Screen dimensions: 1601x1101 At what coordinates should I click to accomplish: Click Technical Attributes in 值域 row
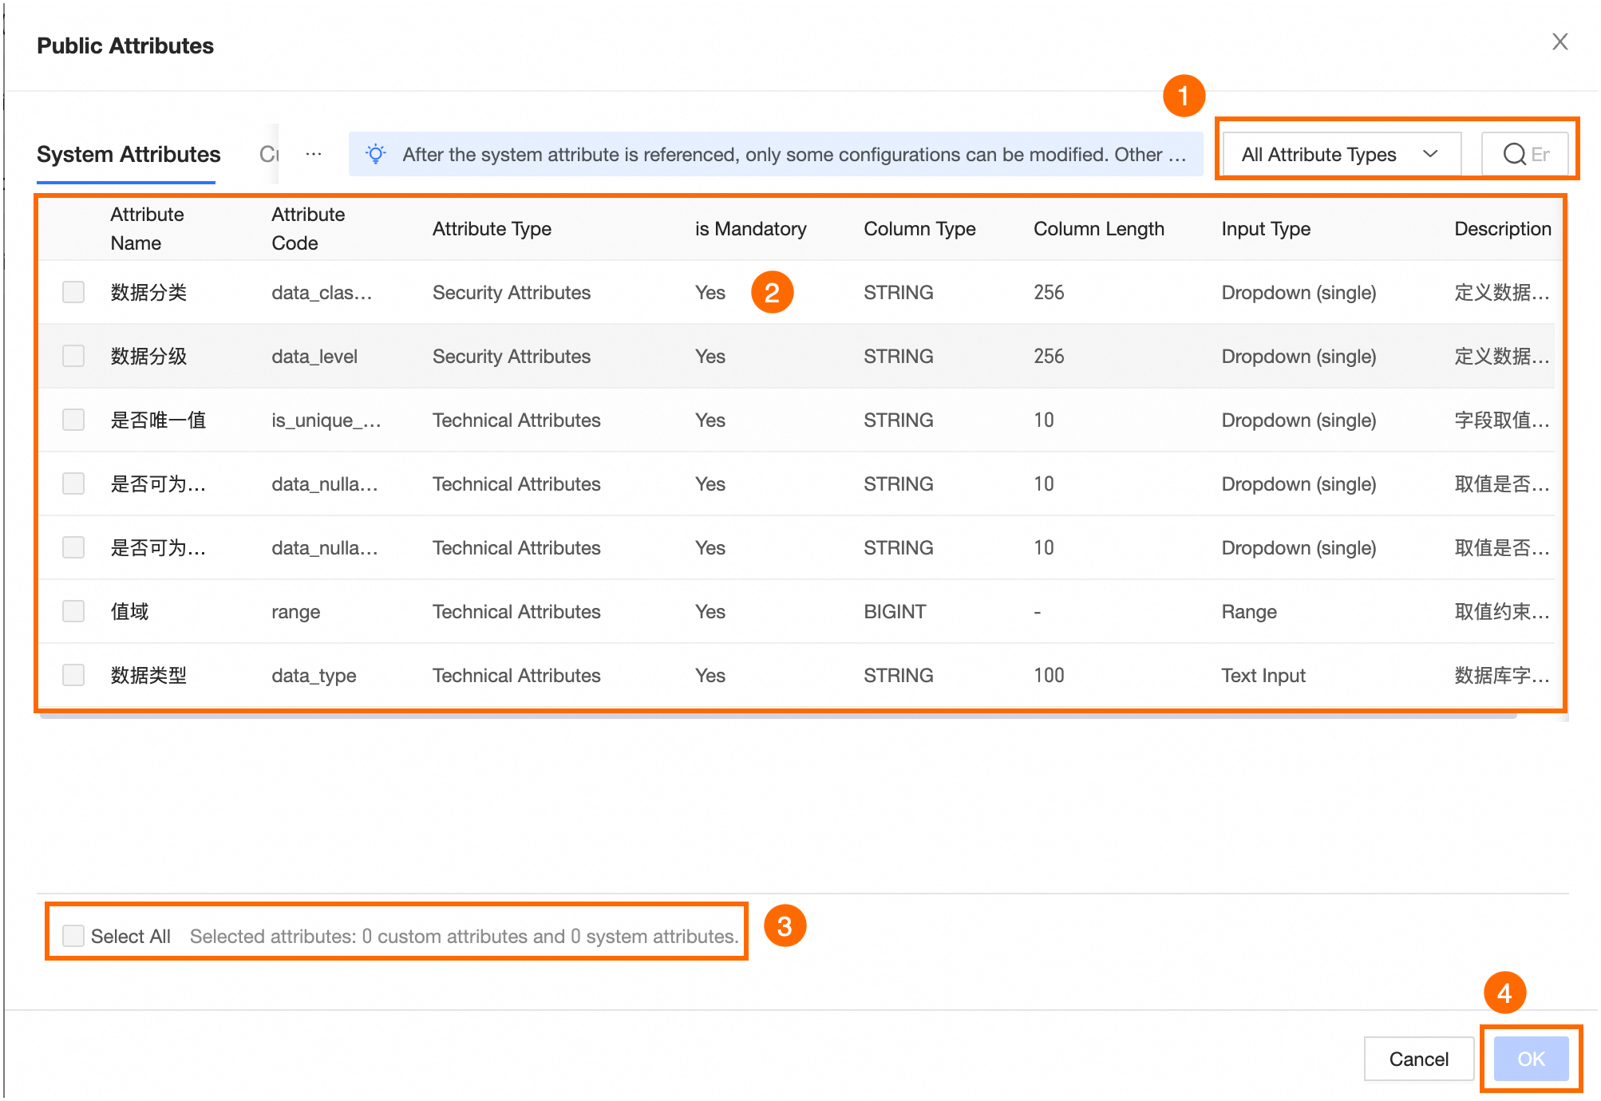click(x=516, y=612)
